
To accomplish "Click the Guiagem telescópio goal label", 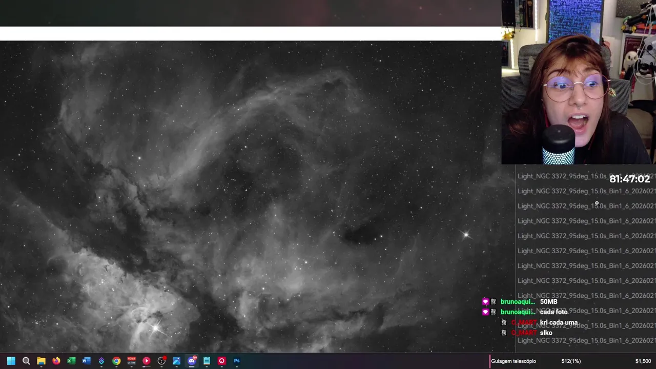I will pyautogui.click(x=514, y=361).
